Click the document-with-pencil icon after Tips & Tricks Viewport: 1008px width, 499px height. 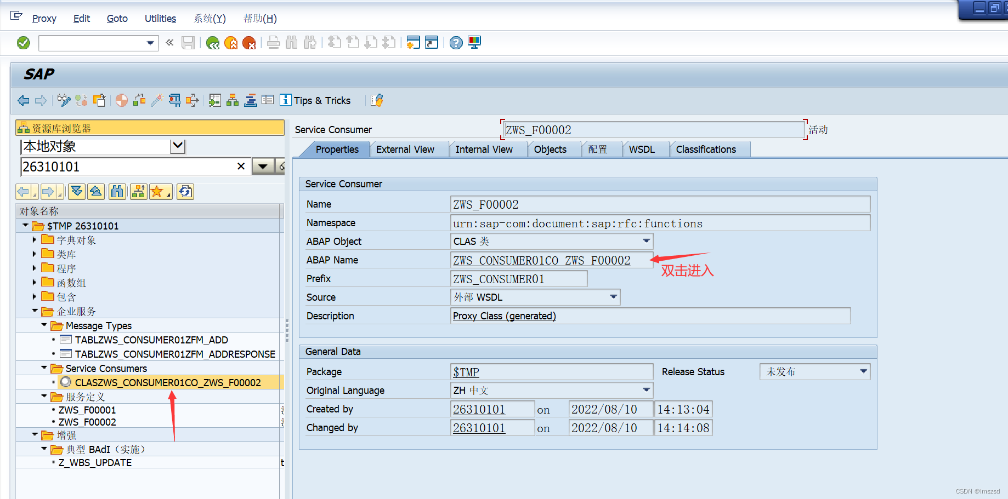377,100
